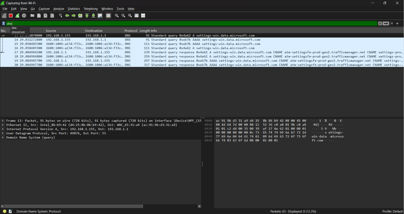The width and height of the screenshot is (404, 214).
Task: Click 'Packets: 65 · Displayed: 8' status text
Action: click(293, 211)
